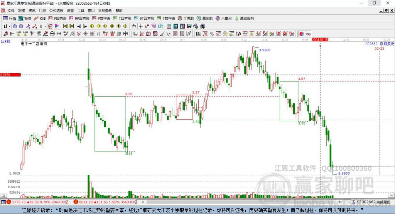Select the percent % tool

pos(212,34)
